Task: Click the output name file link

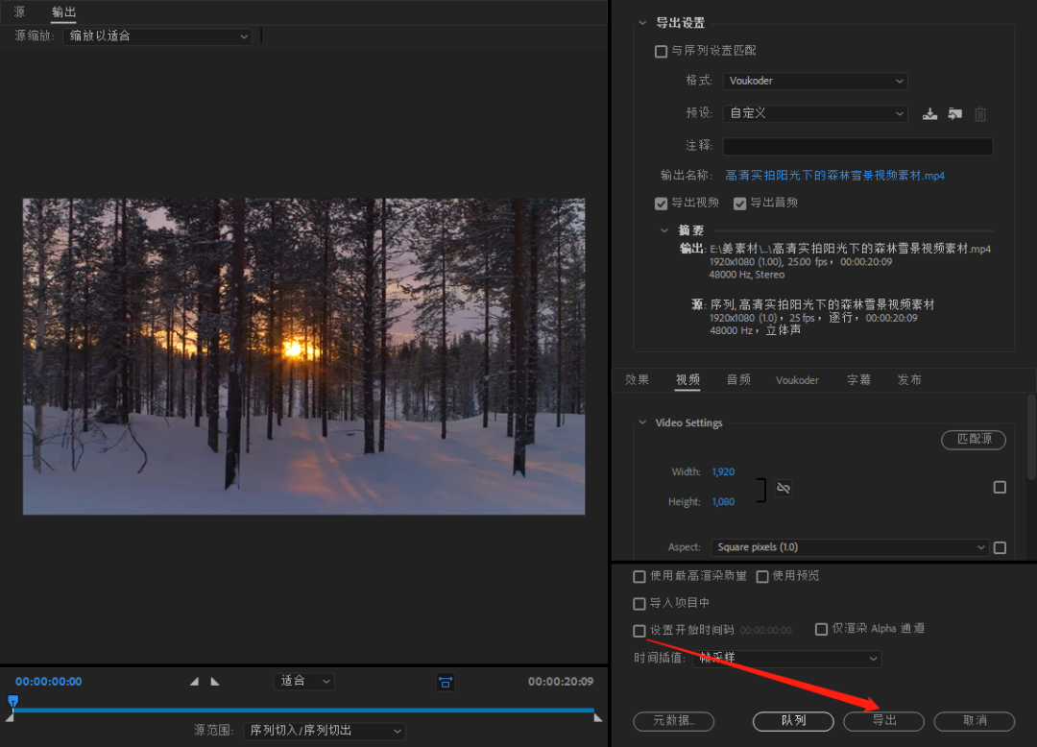Action: tap(834, 176)
